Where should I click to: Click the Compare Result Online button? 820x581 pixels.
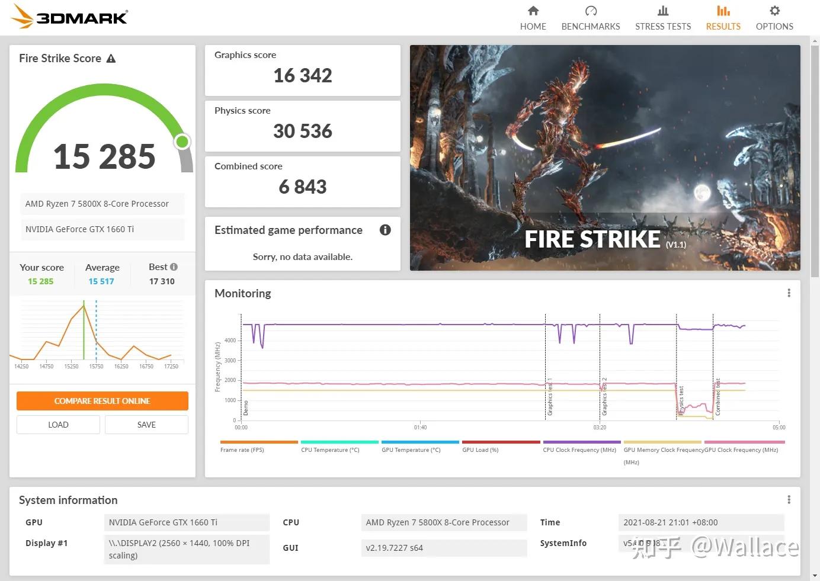(x=102, y=401)
